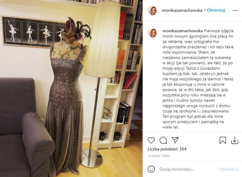Follow account via Obserwuj link

[216, 10]
